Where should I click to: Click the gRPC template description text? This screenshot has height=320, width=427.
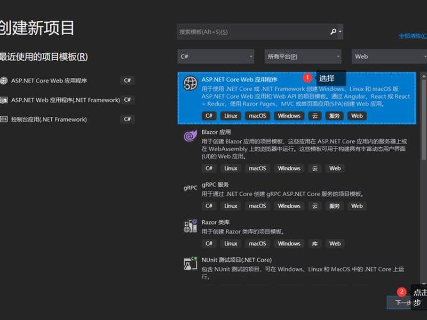coord(283,194)
